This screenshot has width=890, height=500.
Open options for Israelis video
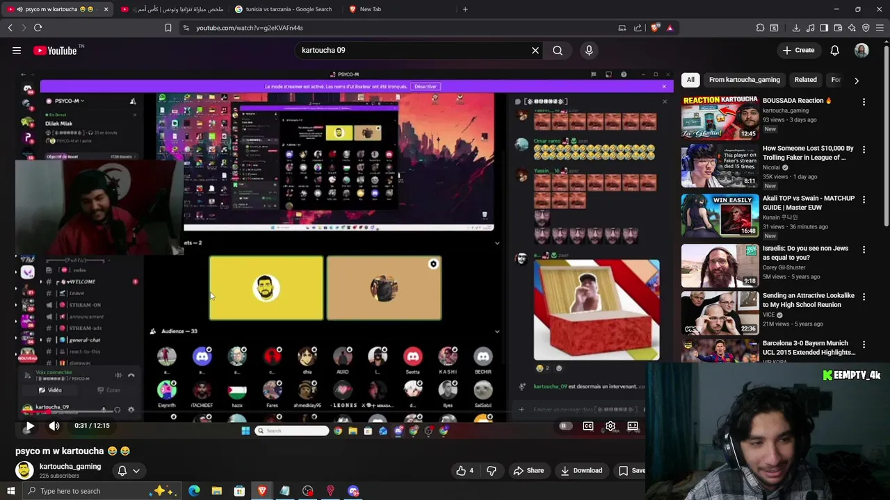864,249
